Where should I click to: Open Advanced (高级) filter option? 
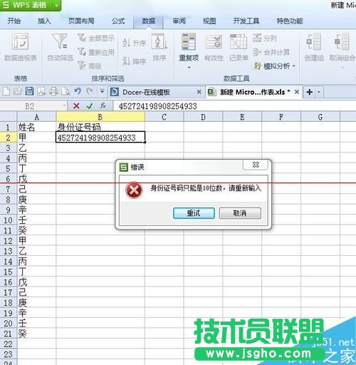[x=90, y=66]
